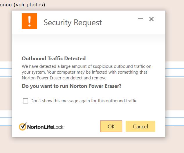Tick the "Don't show this message again" checkbox
Screen dimensions: 184x153
(26, 101)
